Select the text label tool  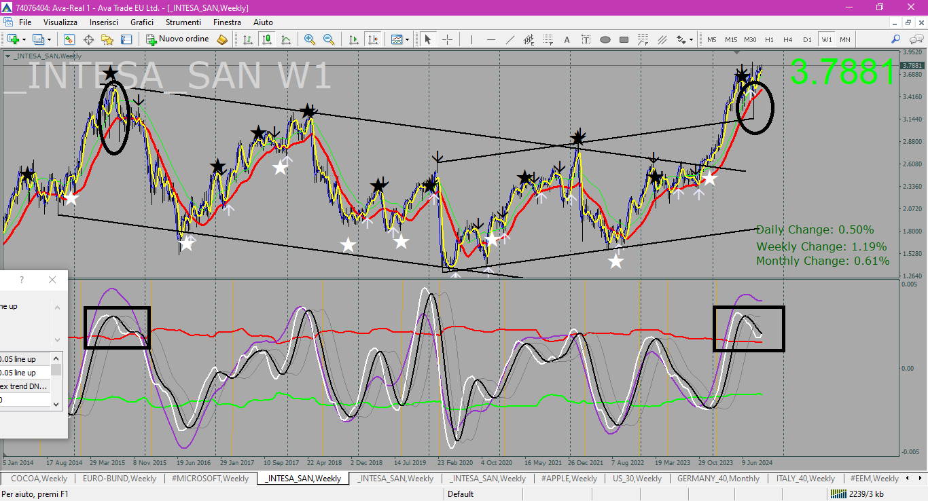pos(586,39)
